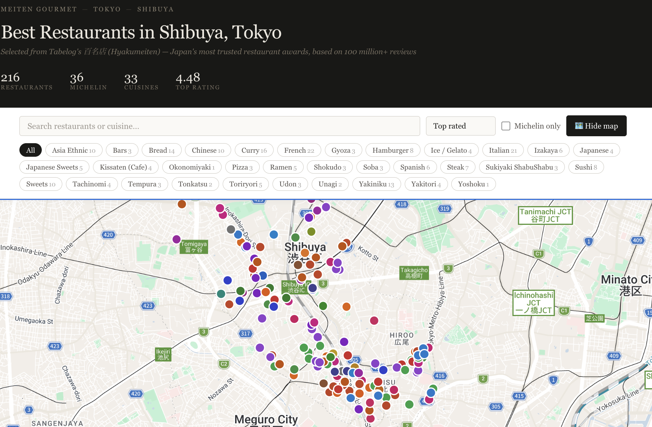Filter by Asia Ethnic cuisine
The width and height of the screenshot is (652, 427).
(x=74, y=150)
